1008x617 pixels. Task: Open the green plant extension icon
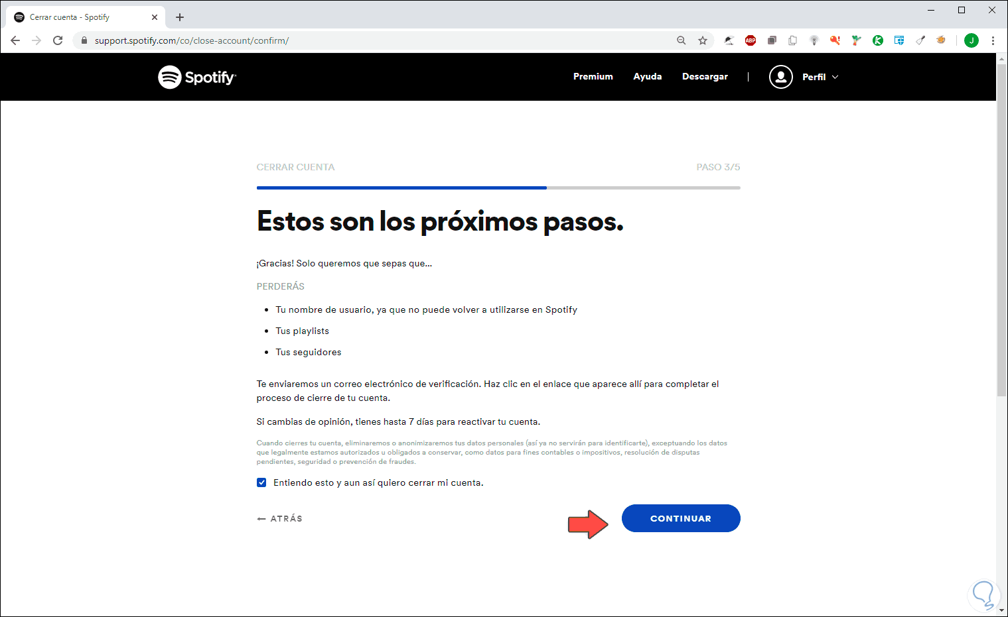coord(857,40)
